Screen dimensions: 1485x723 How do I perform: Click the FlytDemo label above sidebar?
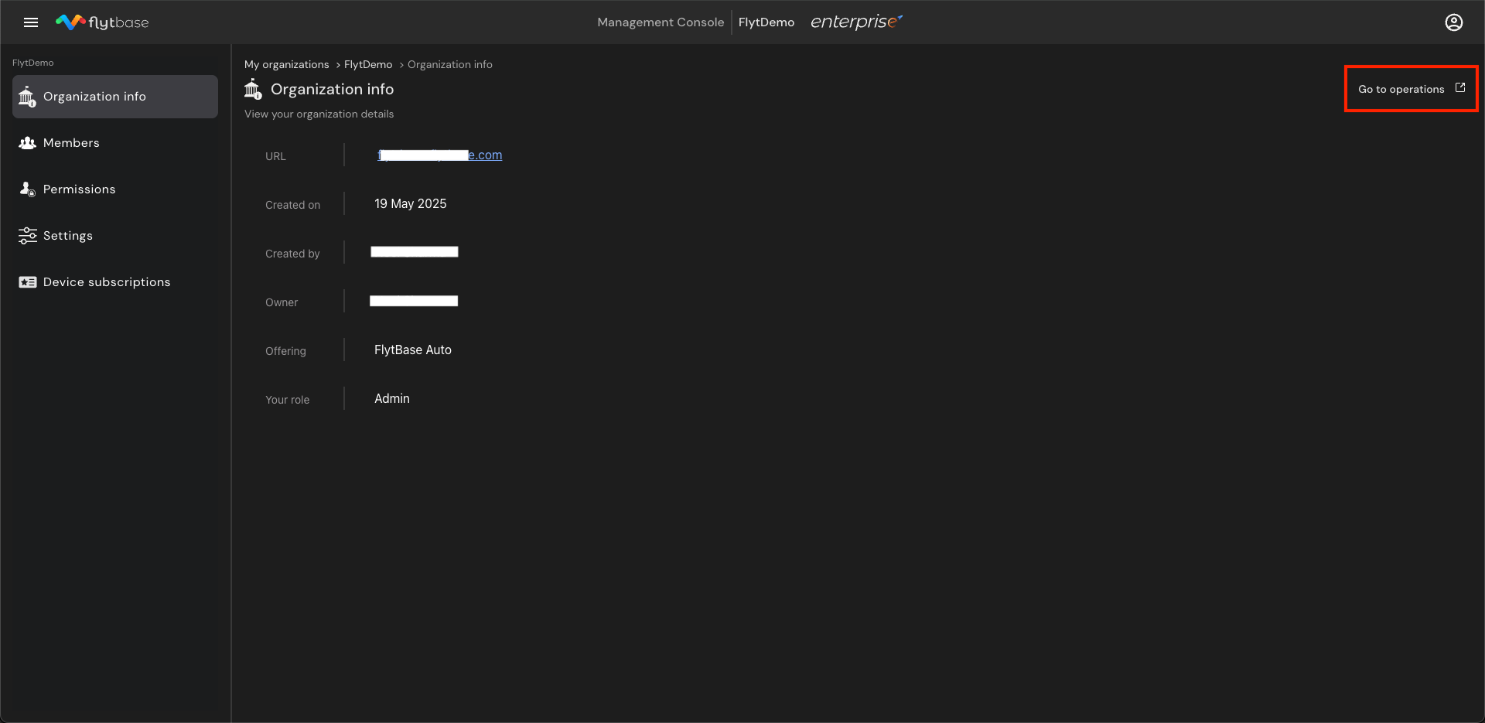33,63
